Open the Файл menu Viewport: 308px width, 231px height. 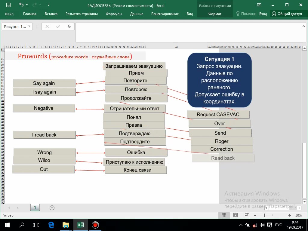[x=9, y=14]
